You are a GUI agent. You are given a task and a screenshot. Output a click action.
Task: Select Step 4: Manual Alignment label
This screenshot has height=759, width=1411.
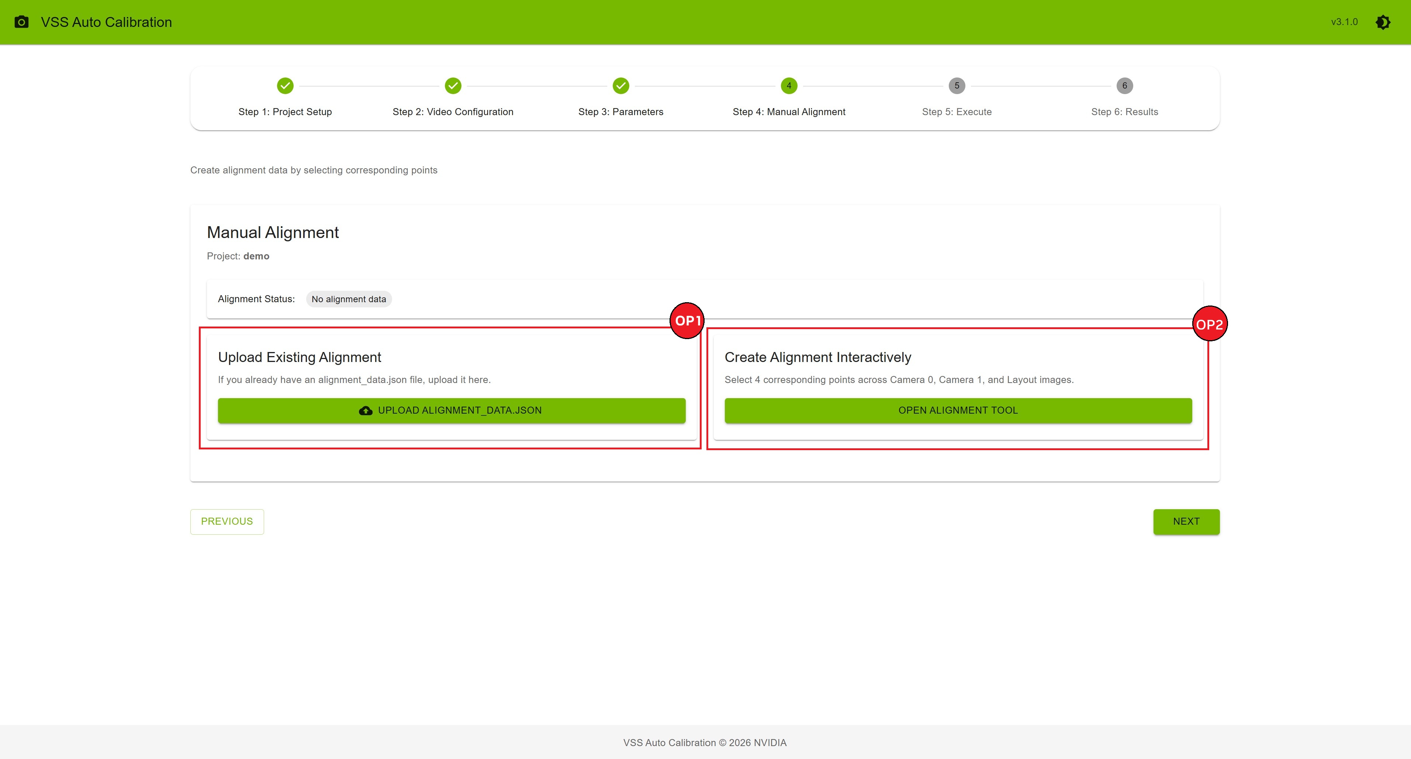789,112
